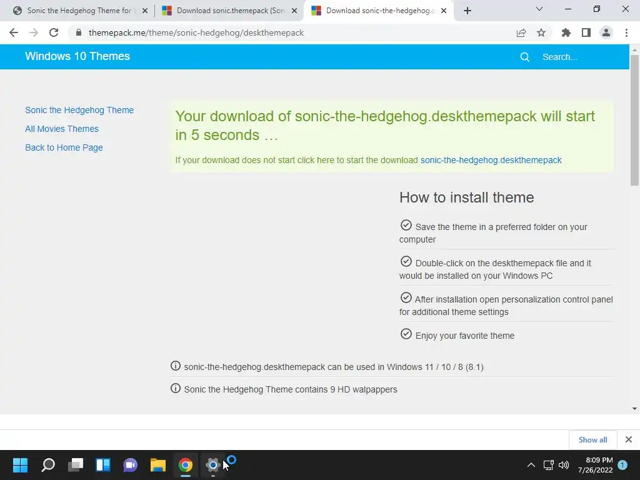Open a new browser tab

467,11
